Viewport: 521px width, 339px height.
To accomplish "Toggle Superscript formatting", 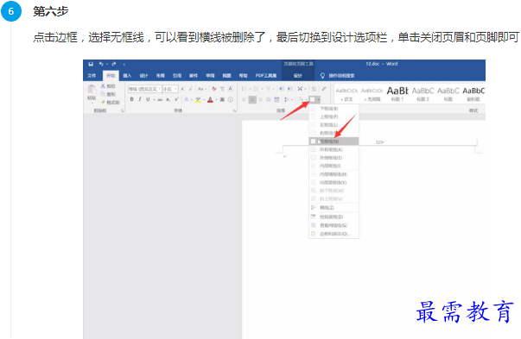I will (176, 99).
